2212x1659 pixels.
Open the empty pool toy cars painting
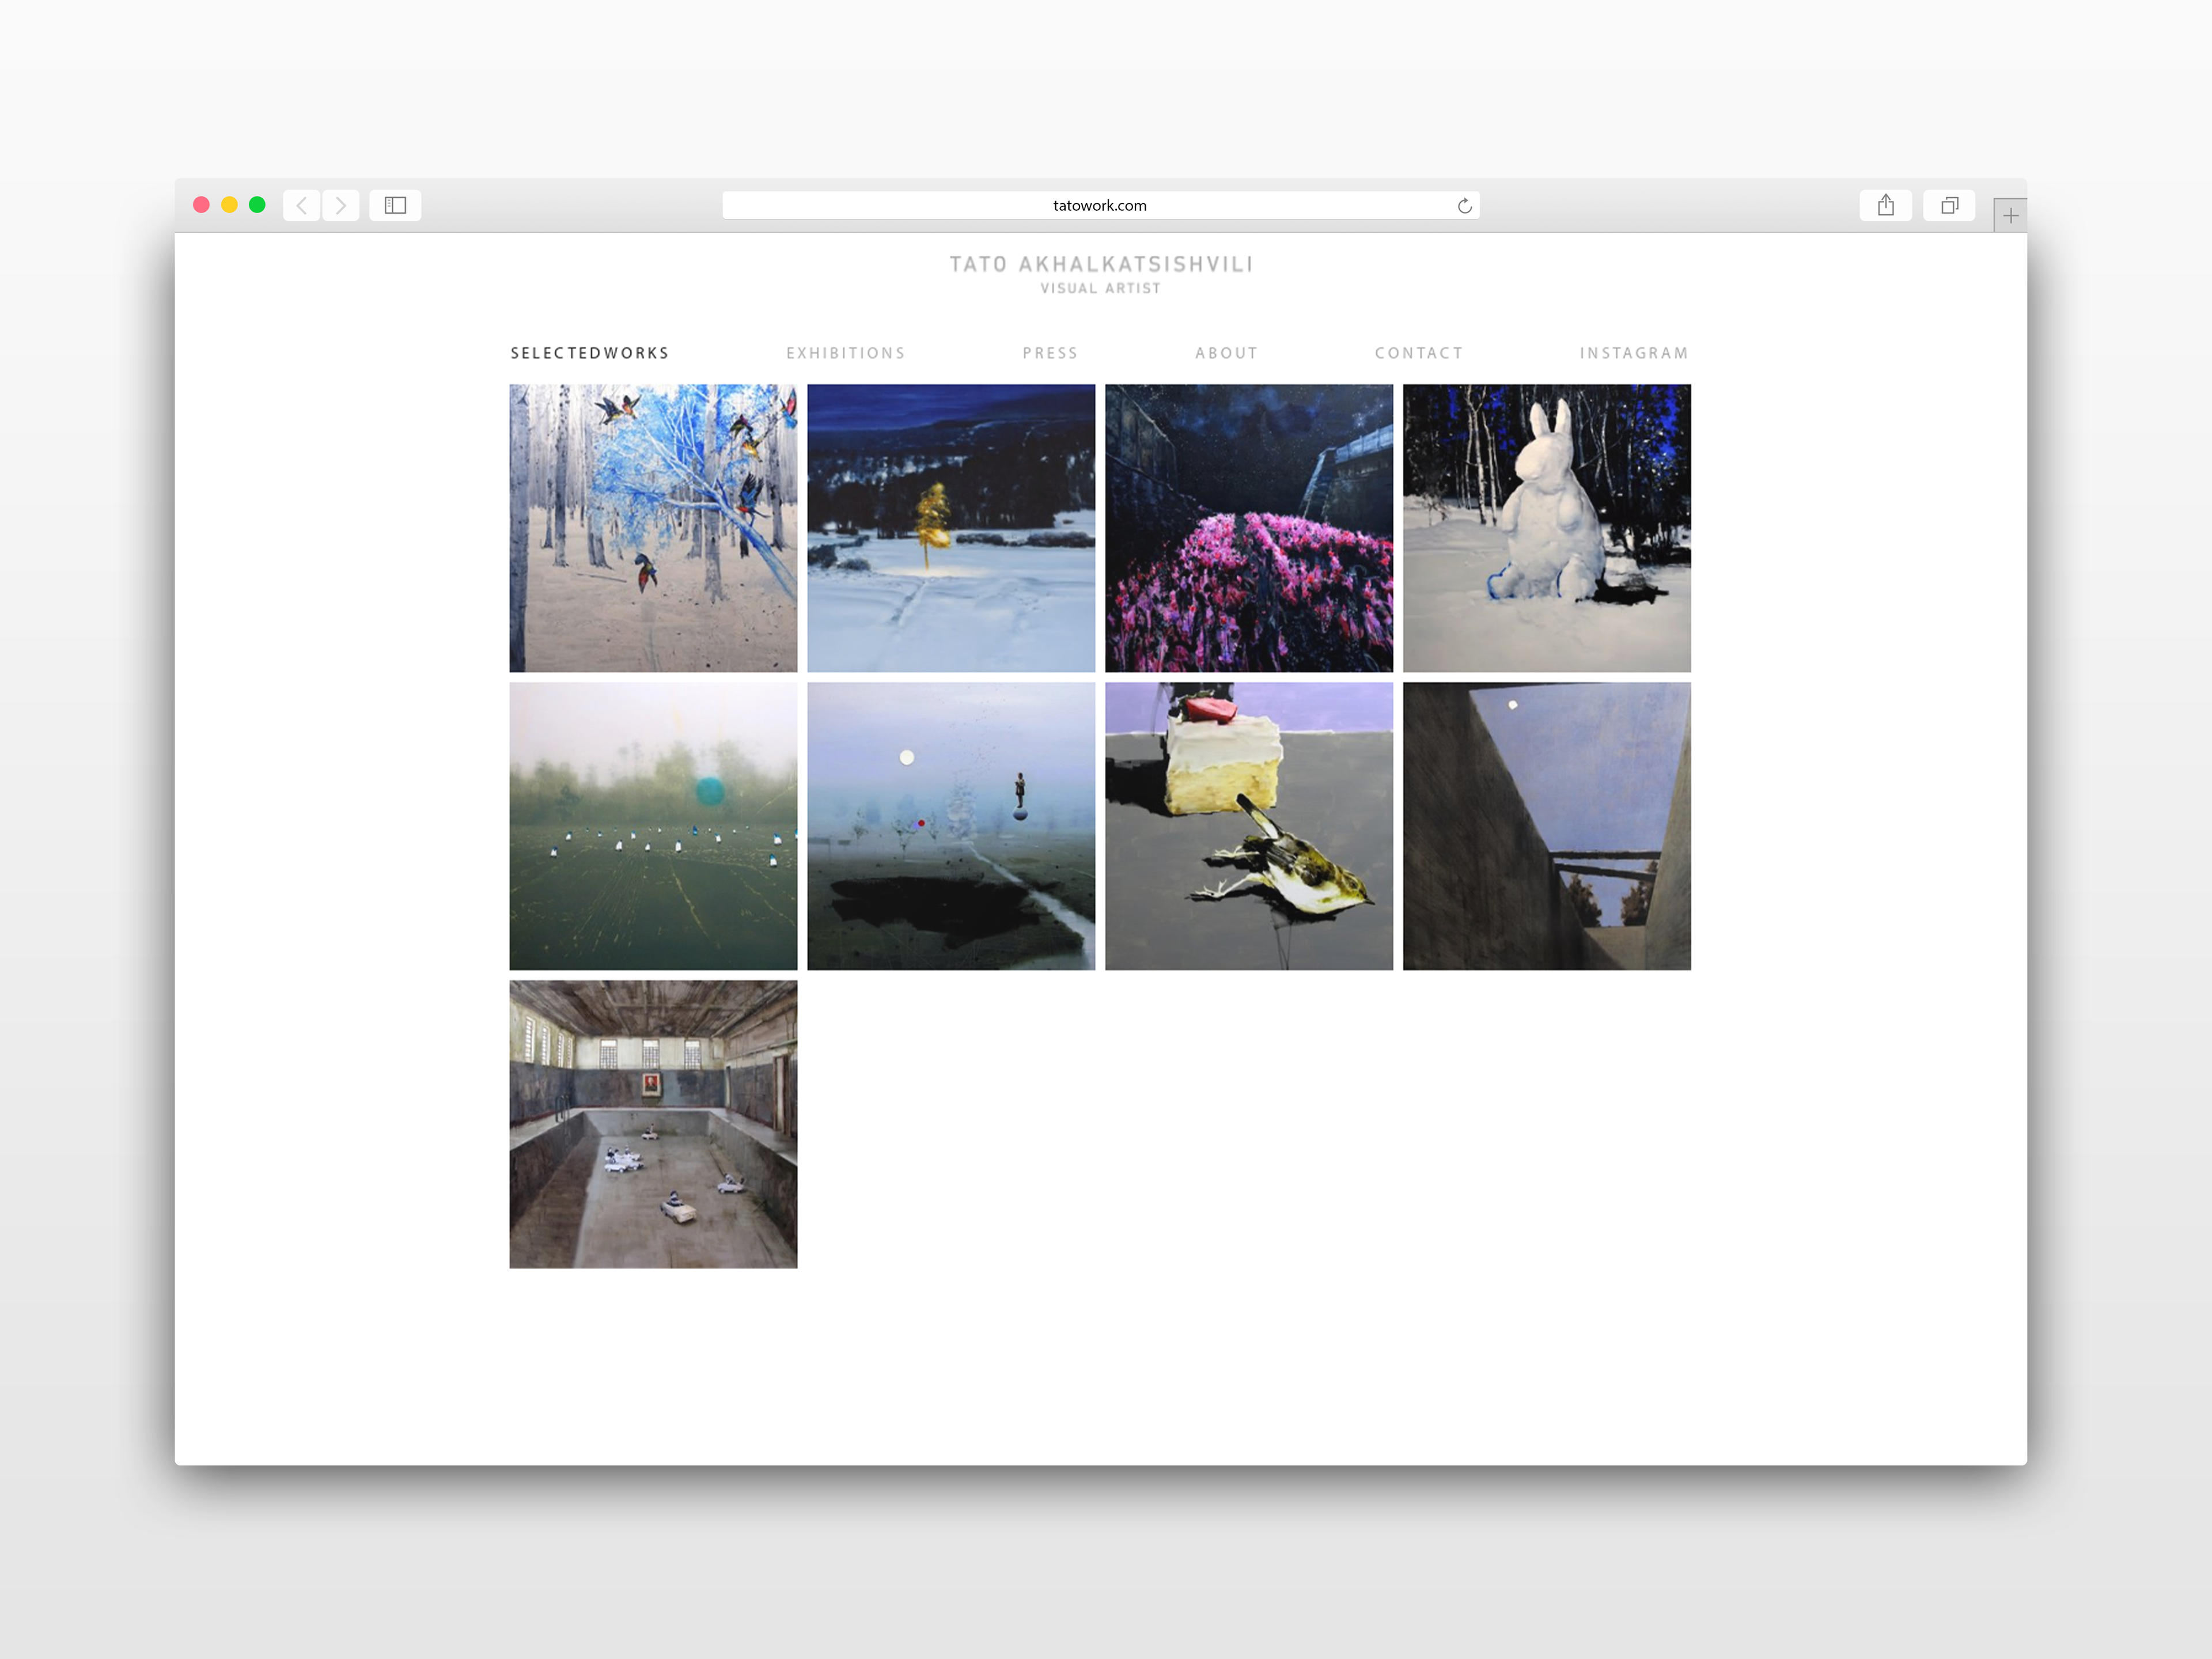click(653, 1124)
